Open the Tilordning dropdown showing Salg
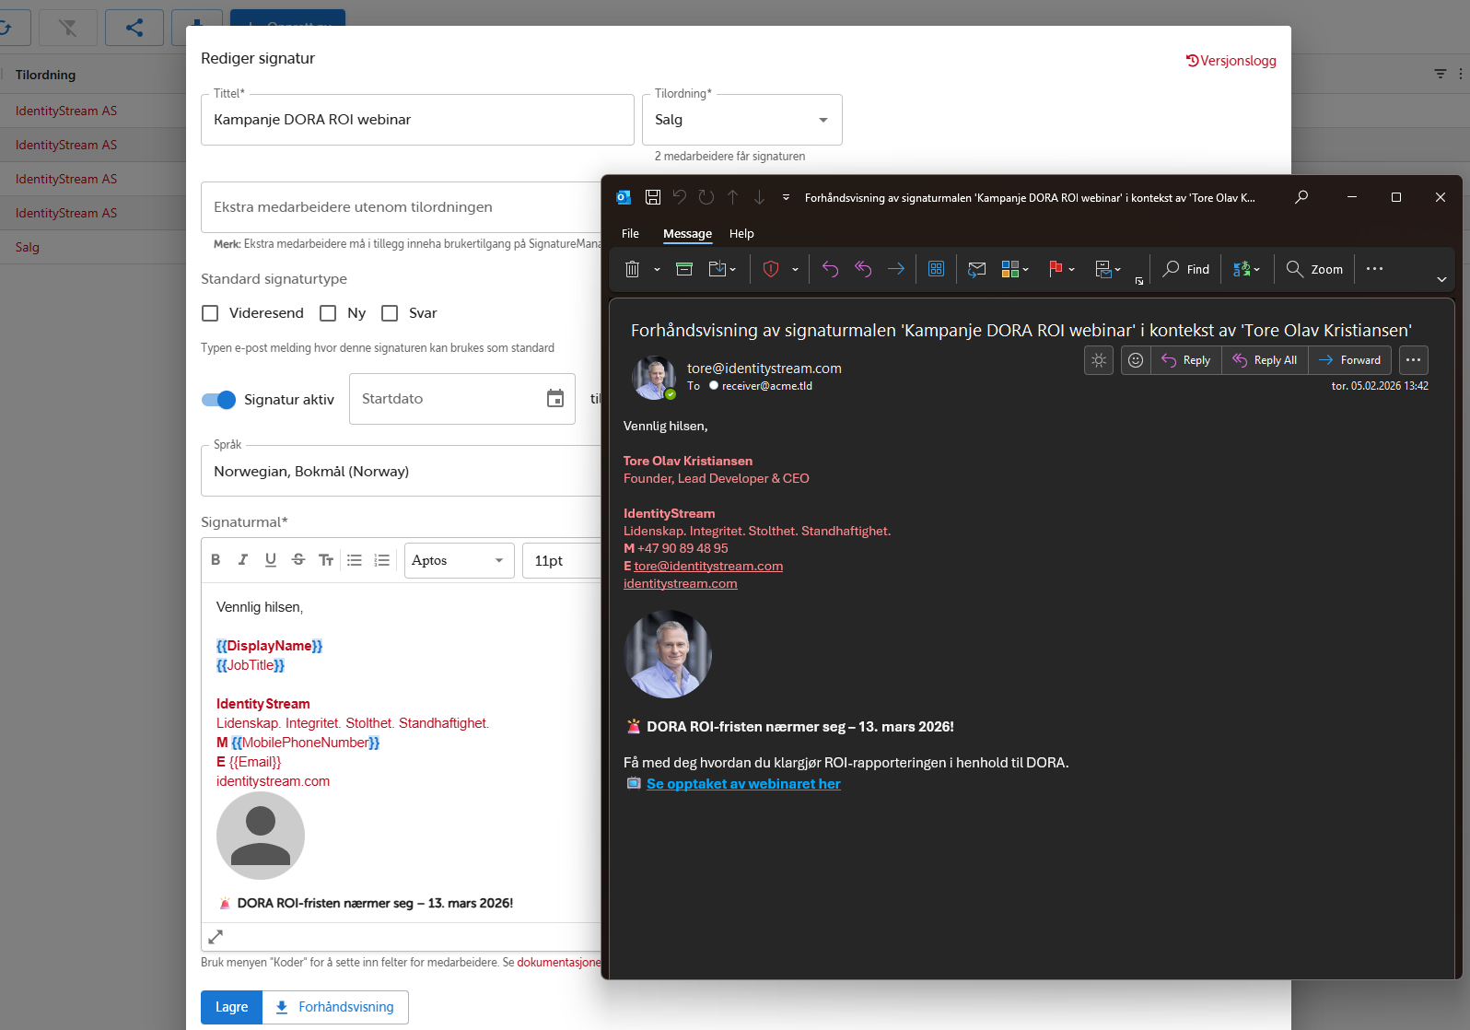1470x1030 pixels. click(x=741, y=120)
